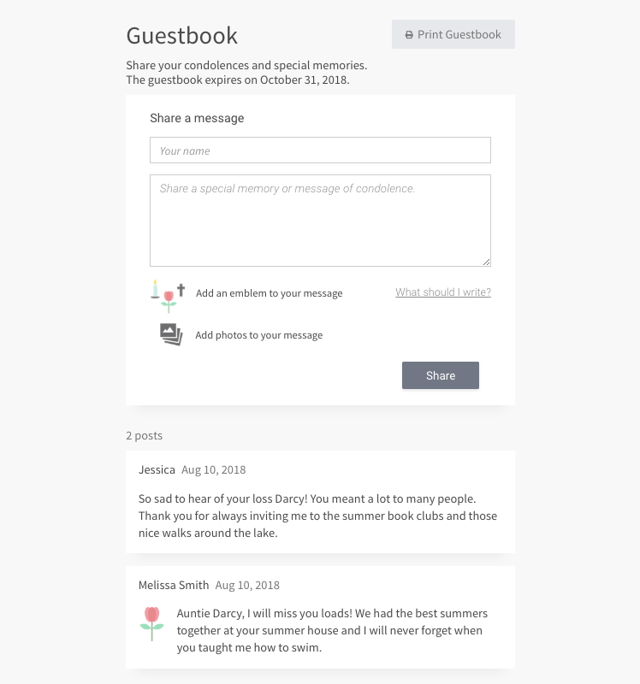Click Melissa Smith's message text

[332, 630]
